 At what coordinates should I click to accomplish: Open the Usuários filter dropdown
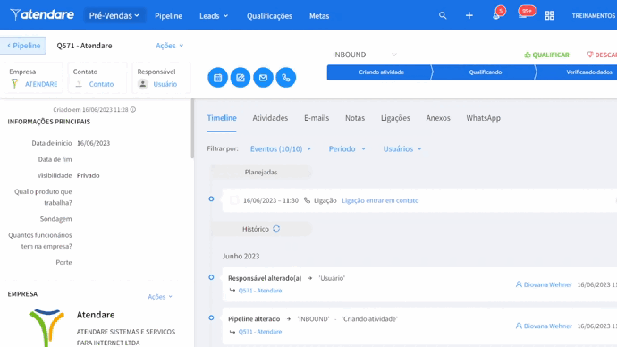pyautogui.click(x=402, y=148)
